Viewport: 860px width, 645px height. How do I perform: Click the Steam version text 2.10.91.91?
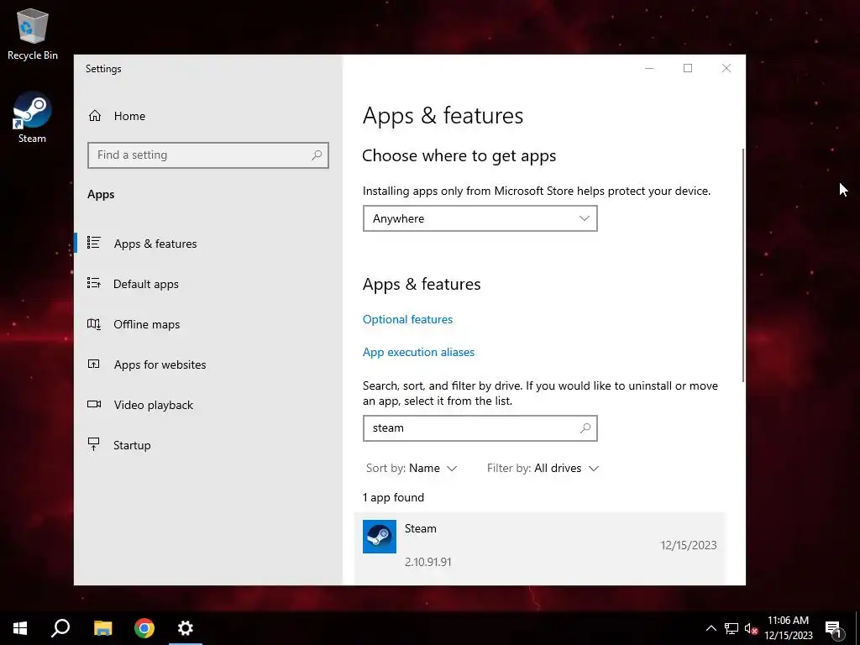click(427, 562)
